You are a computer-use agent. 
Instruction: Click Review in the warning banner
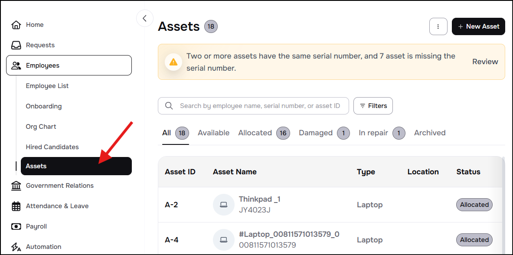click(x=485, y=62)
